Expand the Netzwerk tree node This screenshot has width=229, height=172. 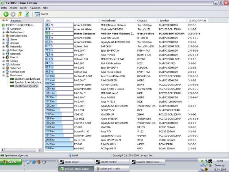[3, 54]
